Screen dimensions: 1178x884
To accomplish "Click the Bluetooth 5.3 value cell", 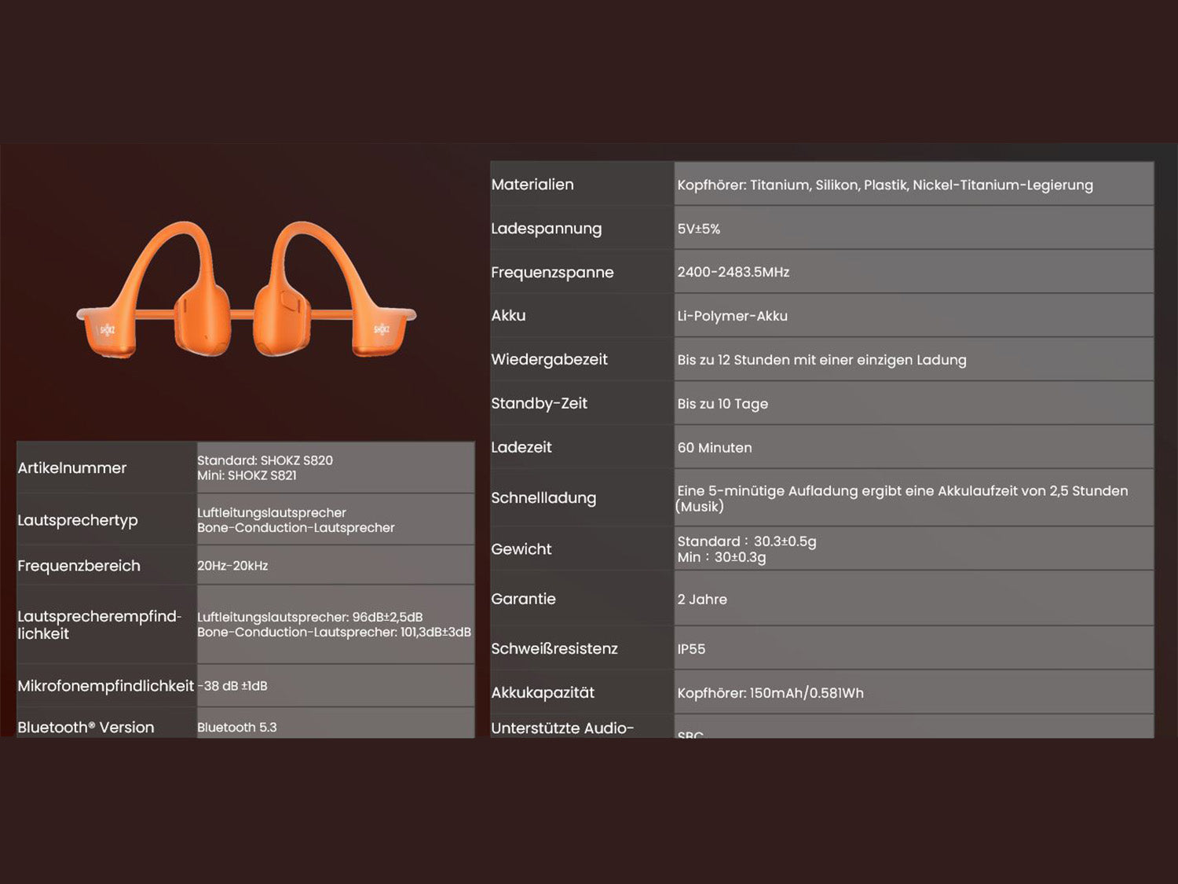I will pos(237,728).
